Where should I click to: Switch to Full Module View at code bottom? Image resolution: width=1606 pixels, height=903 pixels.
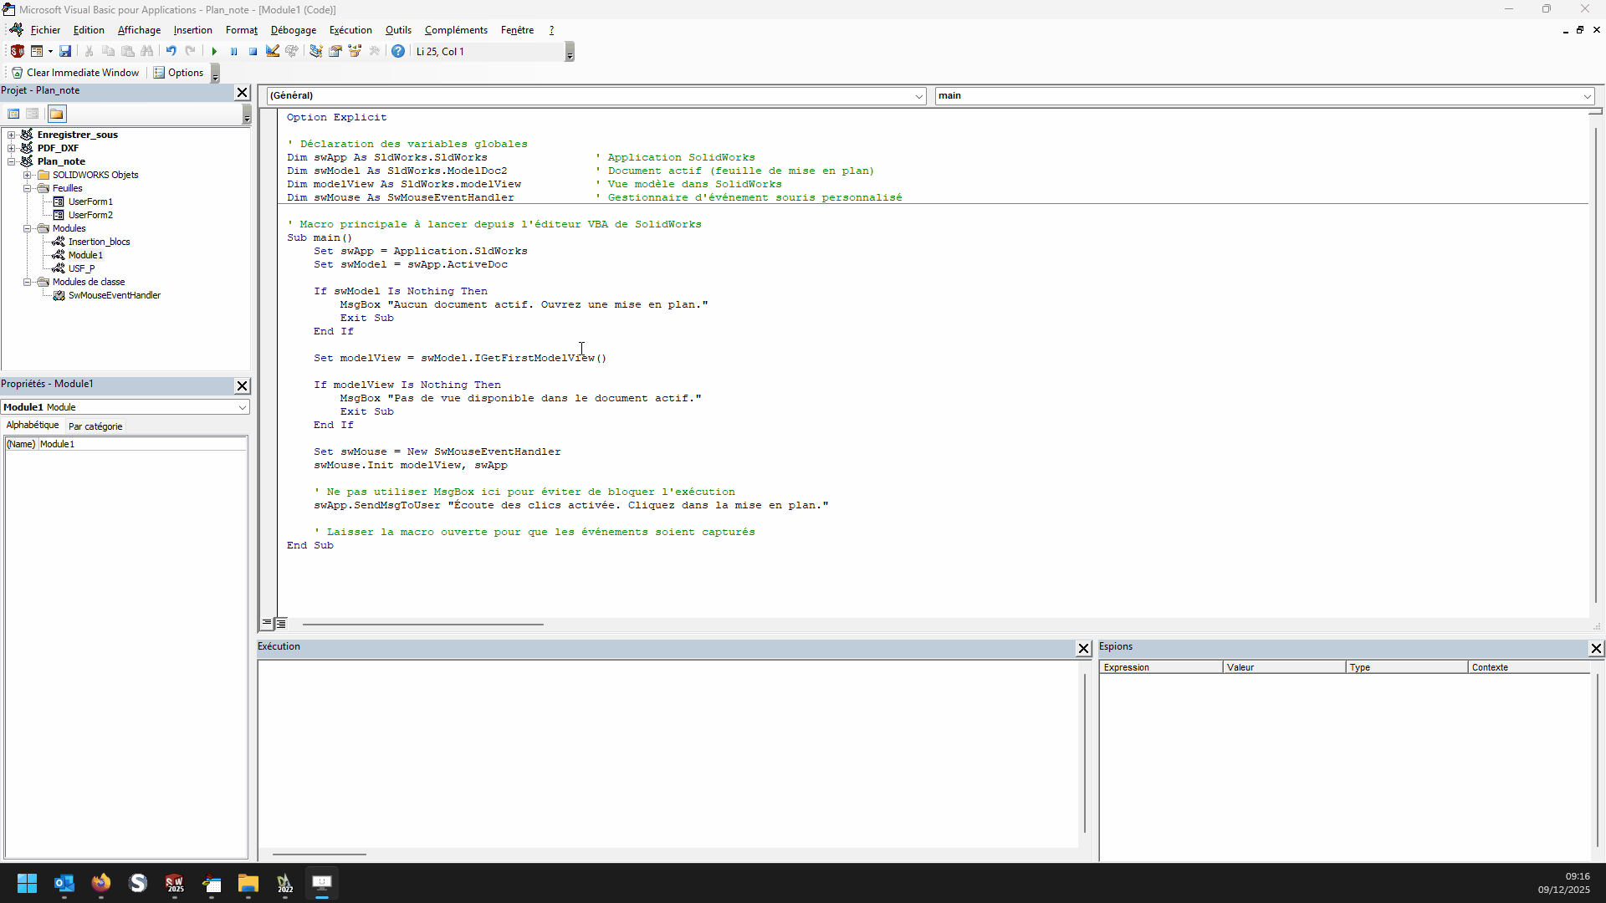click(x=281, y=624)
